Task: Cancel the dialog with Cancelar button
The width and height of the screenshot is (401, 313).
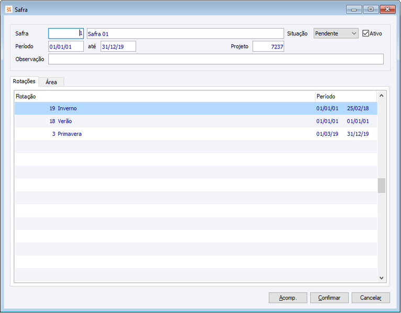Action: [x=371, y=298]
